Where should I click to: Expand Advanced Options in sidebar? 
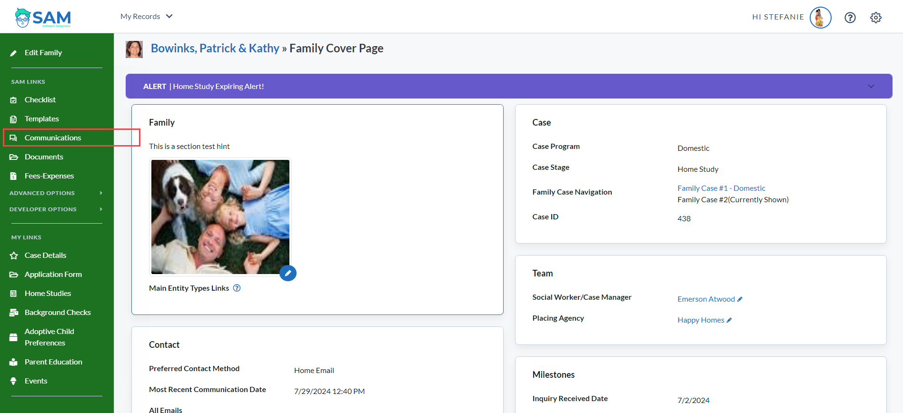(56, 193)
